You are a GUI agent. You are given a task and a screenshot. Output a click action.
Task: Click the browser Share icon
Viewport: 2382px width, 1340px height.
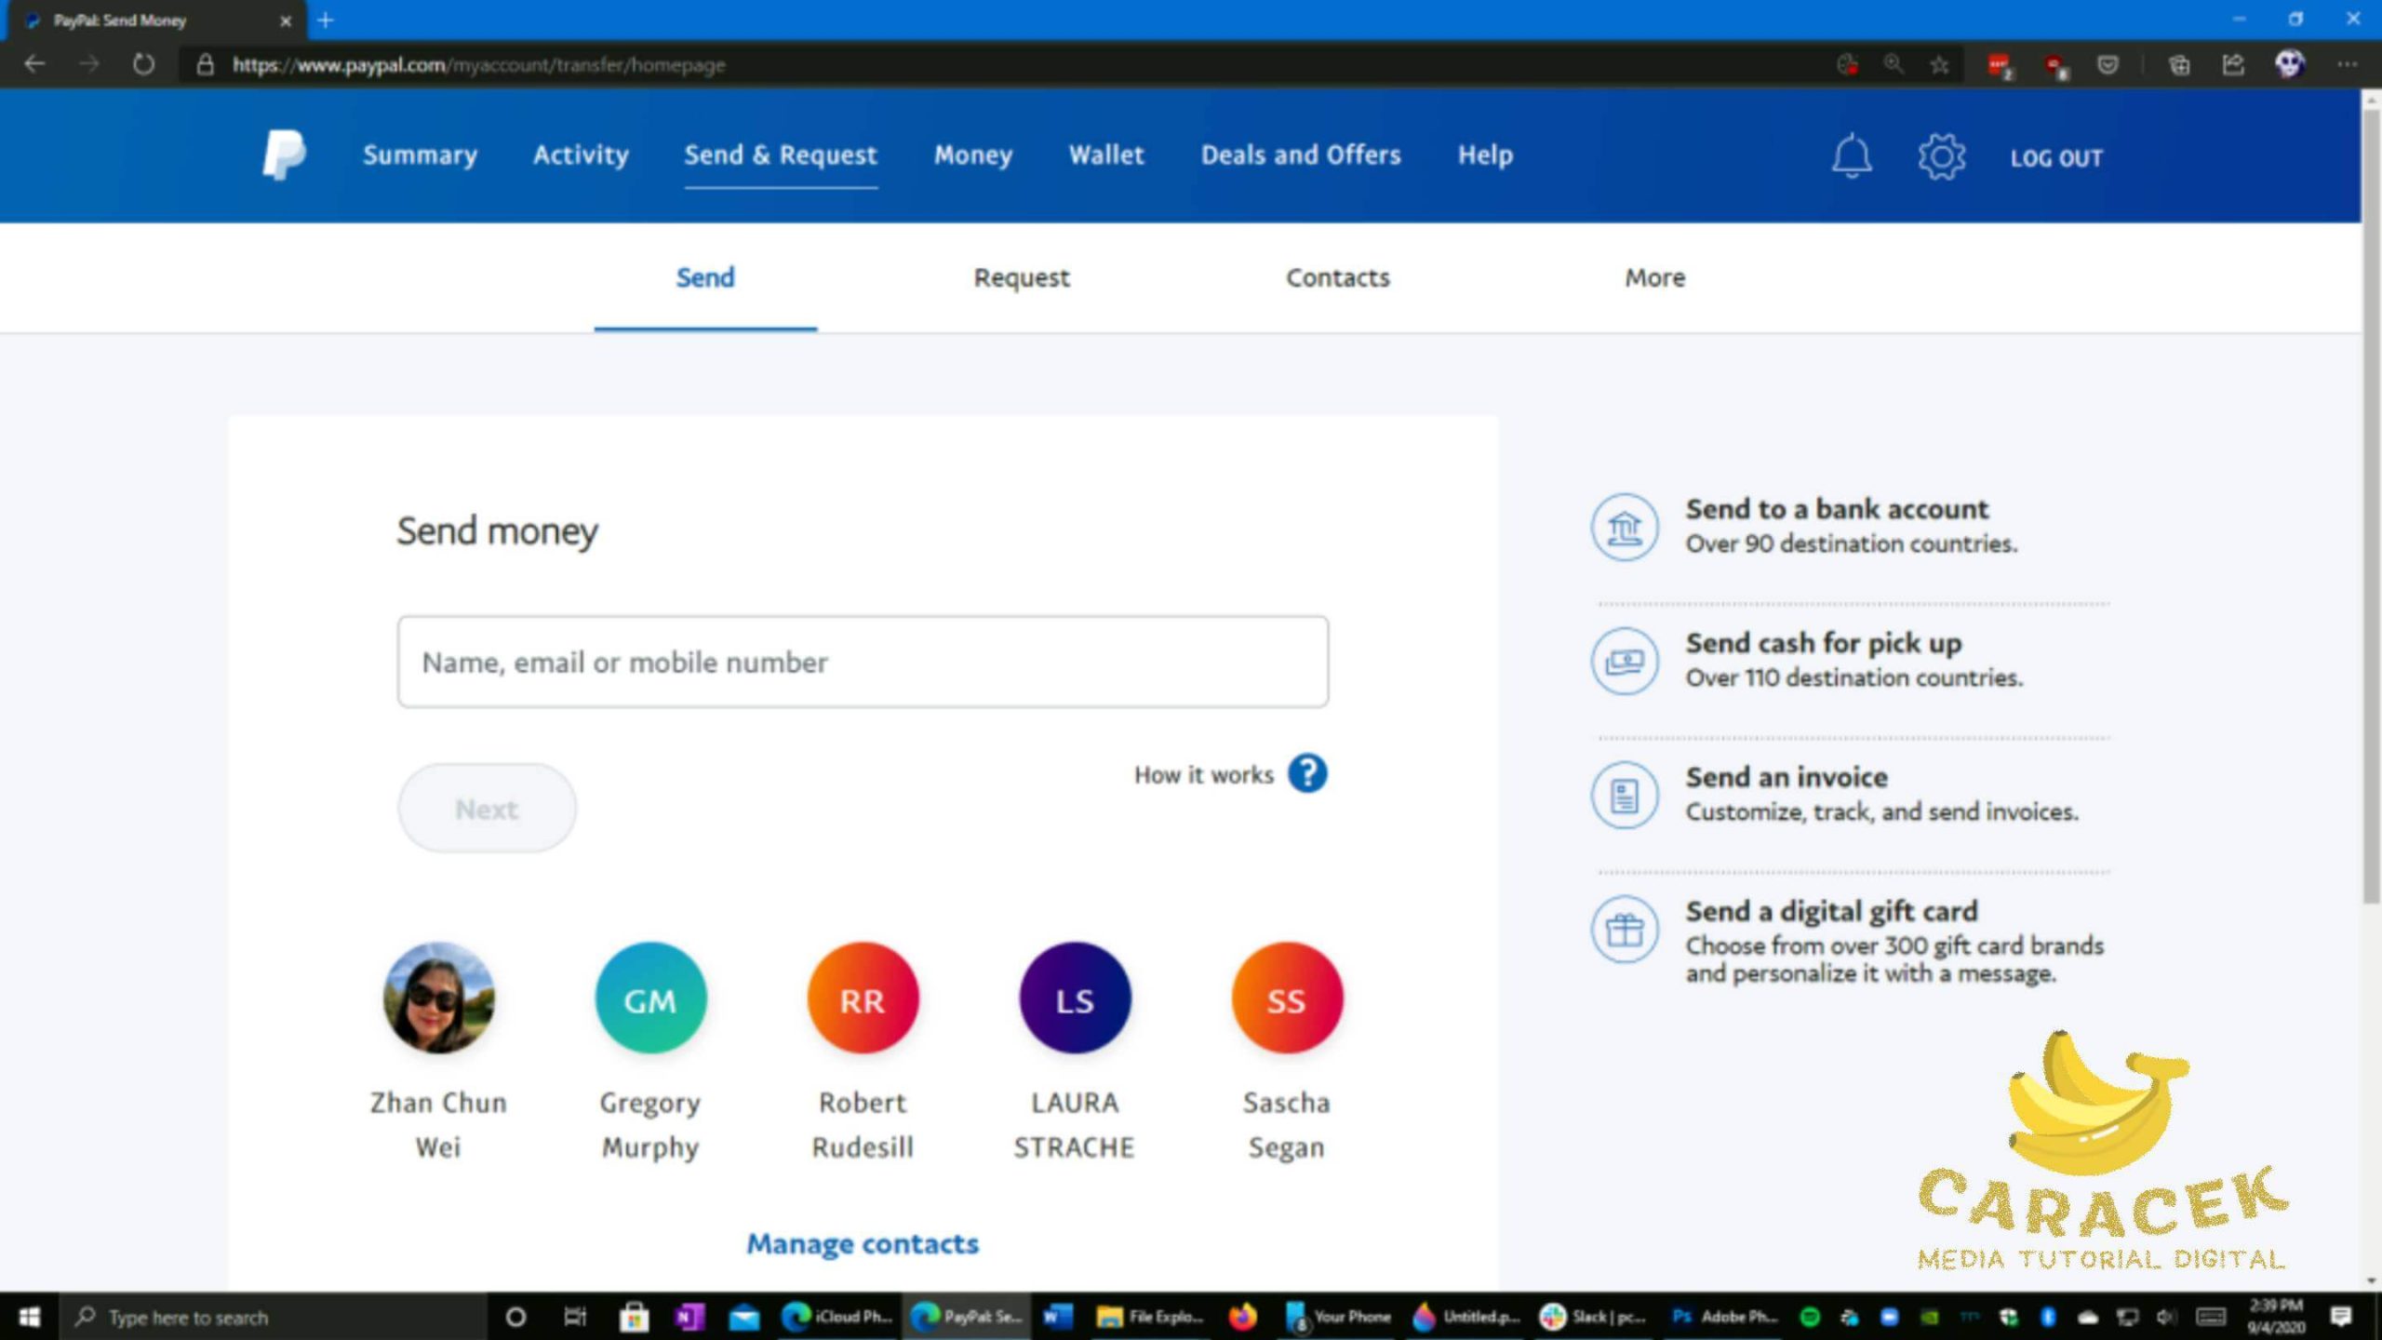(2233, 64)
